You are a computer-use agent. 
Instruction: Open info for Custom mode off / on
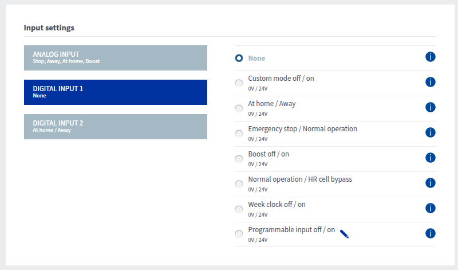tap(431, 82)
